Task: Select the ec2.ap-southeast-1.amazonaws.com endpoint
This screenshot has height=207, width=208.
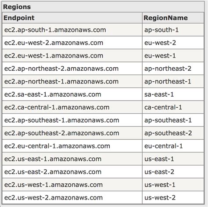Action: pos(61,120)
